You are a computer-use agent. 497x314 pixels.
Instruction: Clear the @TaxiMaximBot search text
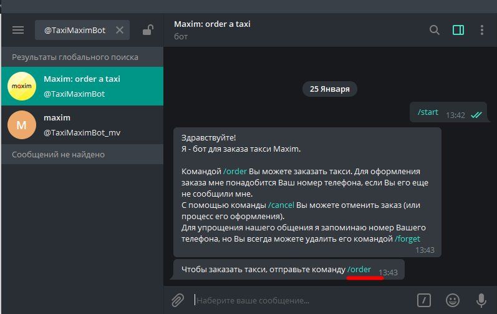tap(120, 30)
